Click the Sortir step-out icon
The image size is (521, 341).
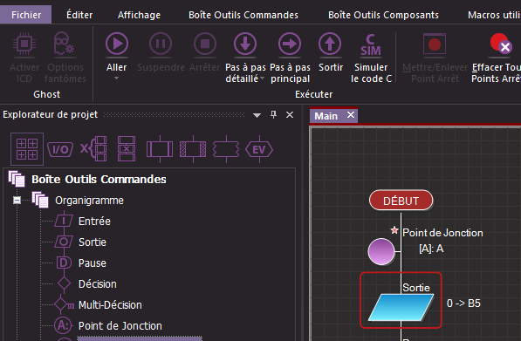tap(330, 44)
